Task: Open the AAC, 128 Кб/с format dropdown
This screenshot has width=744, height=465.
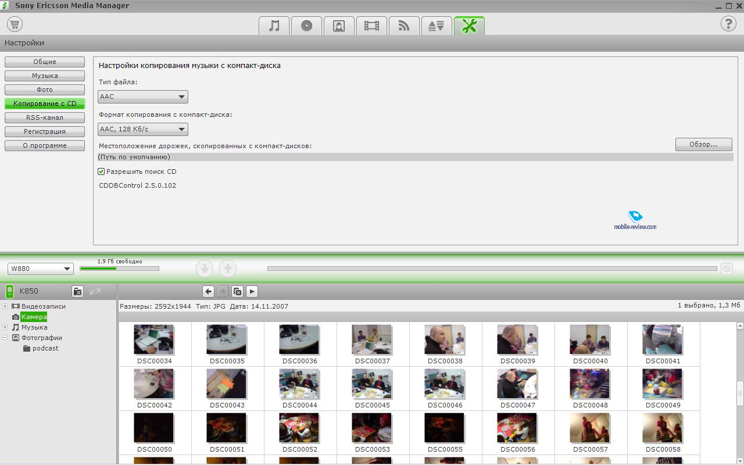Action: tap(143, 129)
